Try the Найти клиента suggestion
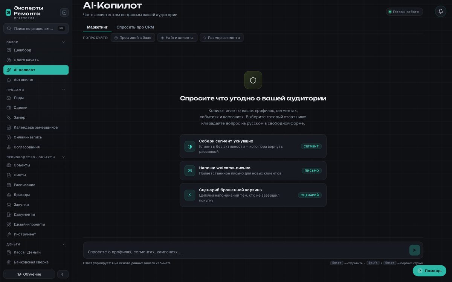Screen dimensions: 452x282 pos(177,38)
